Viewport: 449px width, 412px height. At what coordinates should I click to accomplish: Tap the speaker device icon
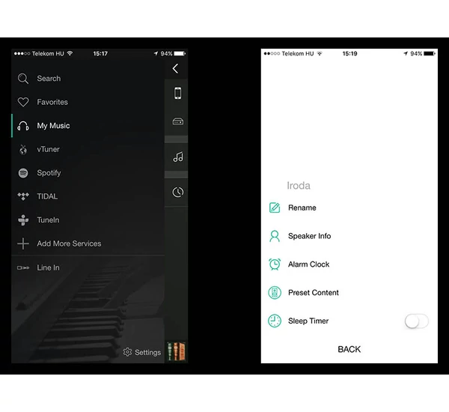[177, 121]
